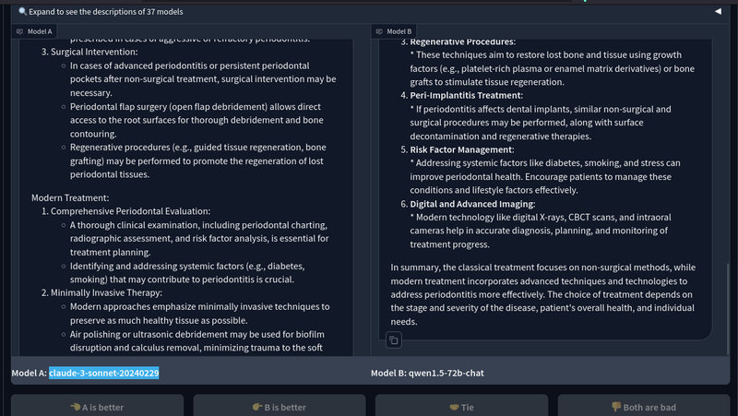Vote 'Tie' for both models
This screenshot has width=738, height=416.
click(460, 407)
